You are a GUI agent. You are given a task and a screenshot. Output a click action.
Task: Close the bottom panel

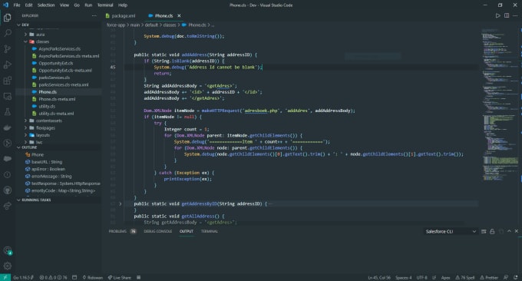point(517,231)
